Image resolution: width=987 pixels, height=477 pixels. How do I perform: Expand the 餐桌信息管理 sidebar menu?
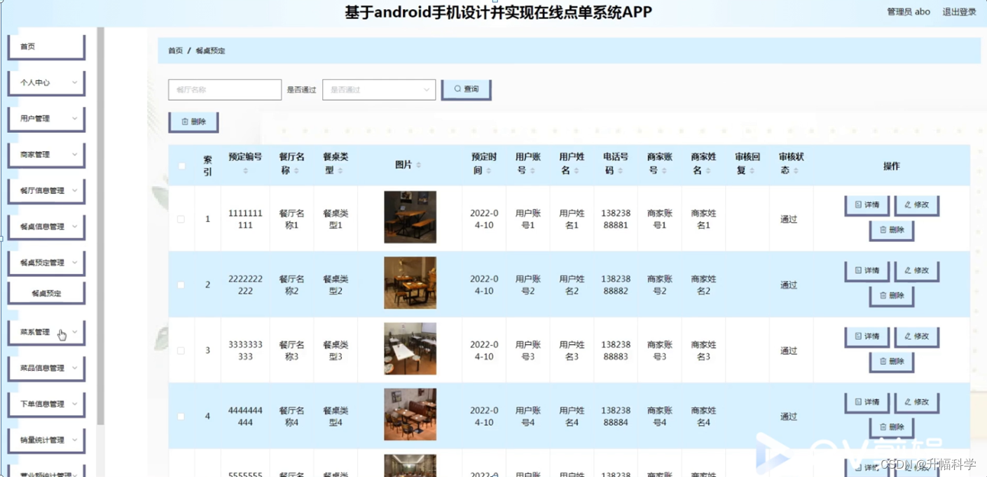pyautogui.click(x=46, y=227)
